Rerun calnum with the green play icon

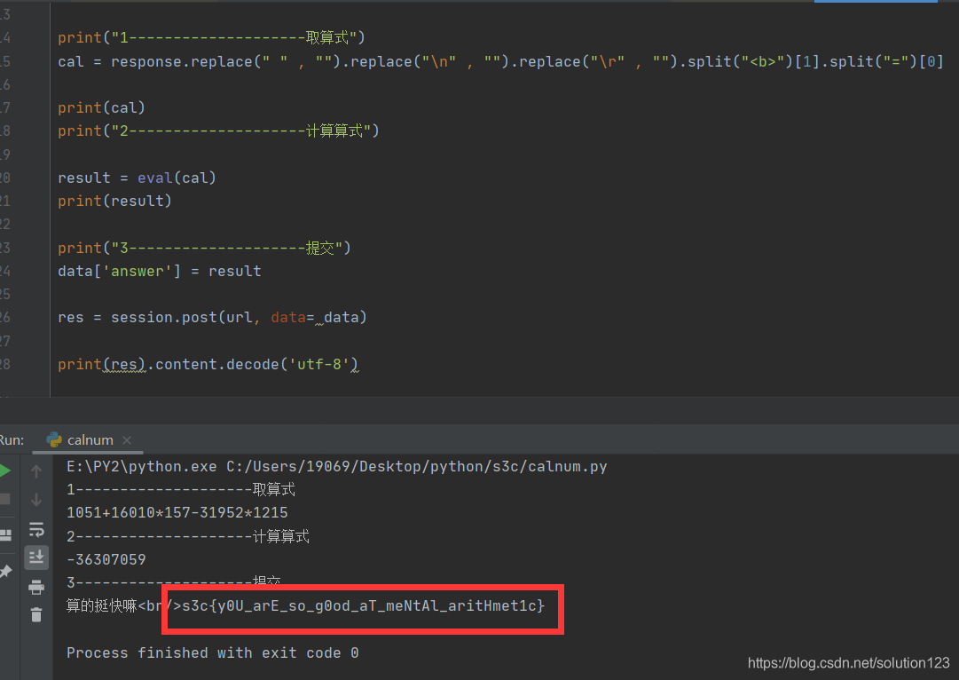coord(4,470)
